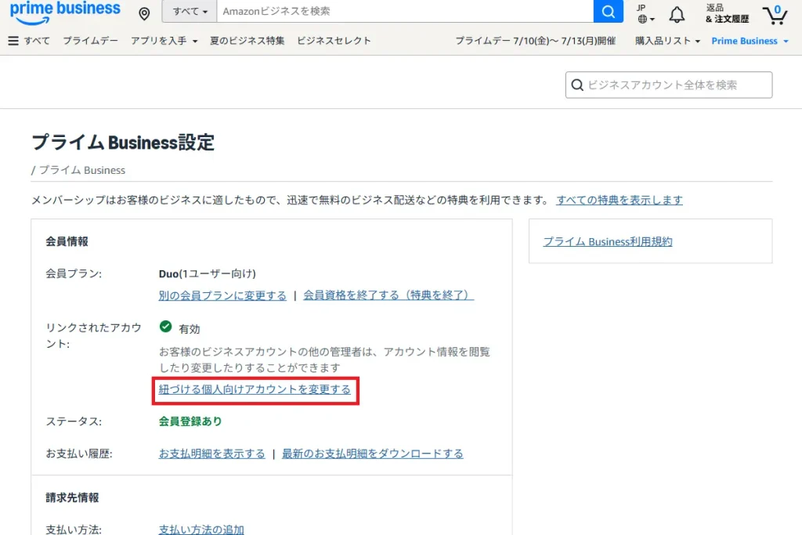Click 別の会員プランに変更する link
Image resolution: width=802 pixels, height=535 pixels.
point(222,295)
